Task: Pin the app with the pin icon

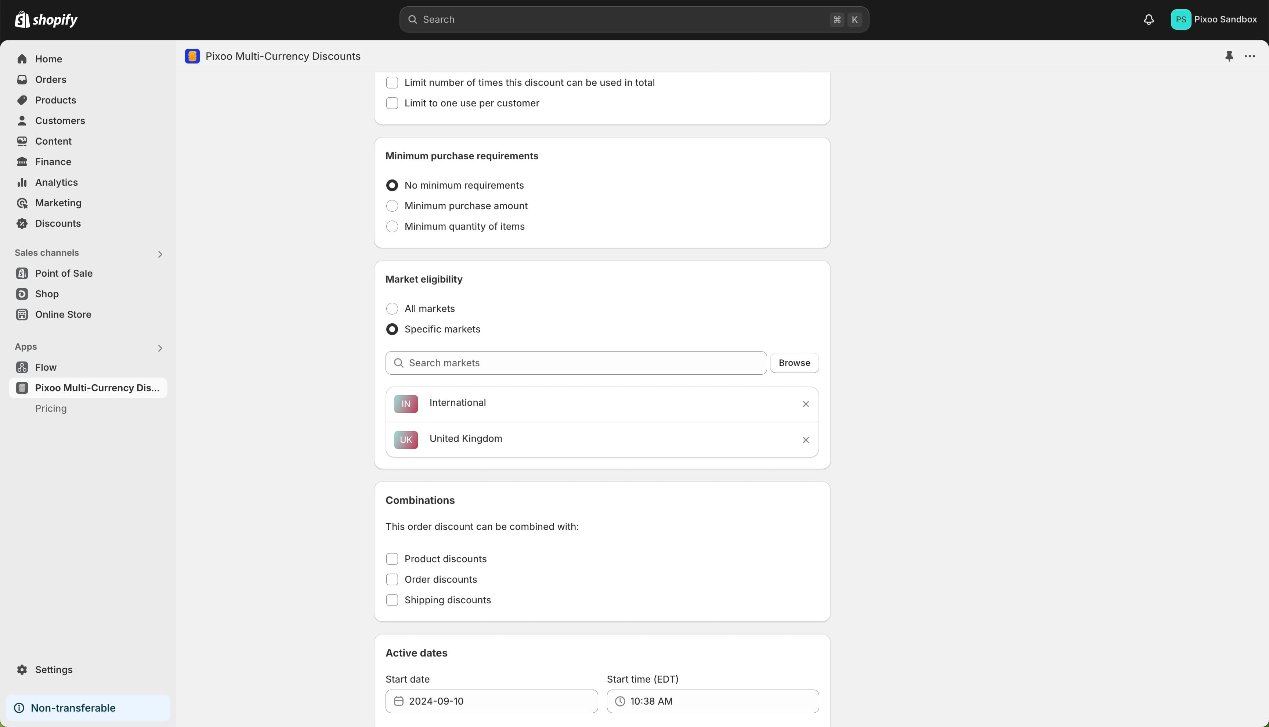Action: pos(1229,56)
